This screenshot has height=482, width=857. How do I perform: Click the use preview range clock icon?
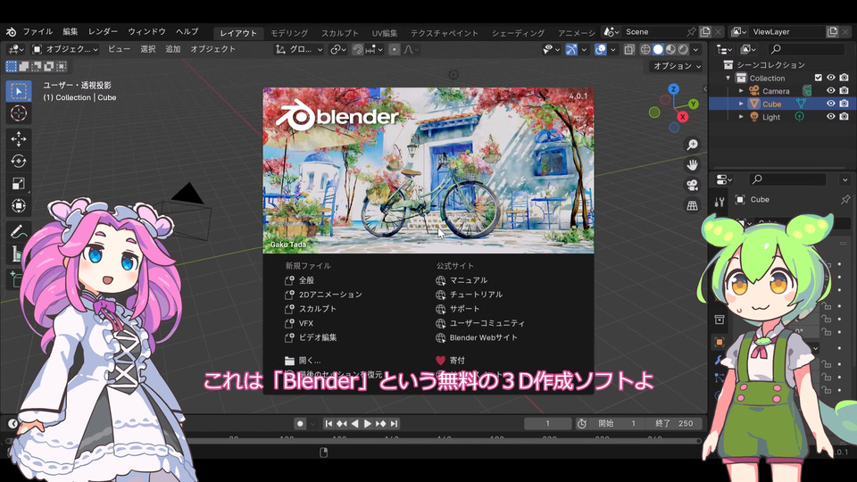pos(581,423)
